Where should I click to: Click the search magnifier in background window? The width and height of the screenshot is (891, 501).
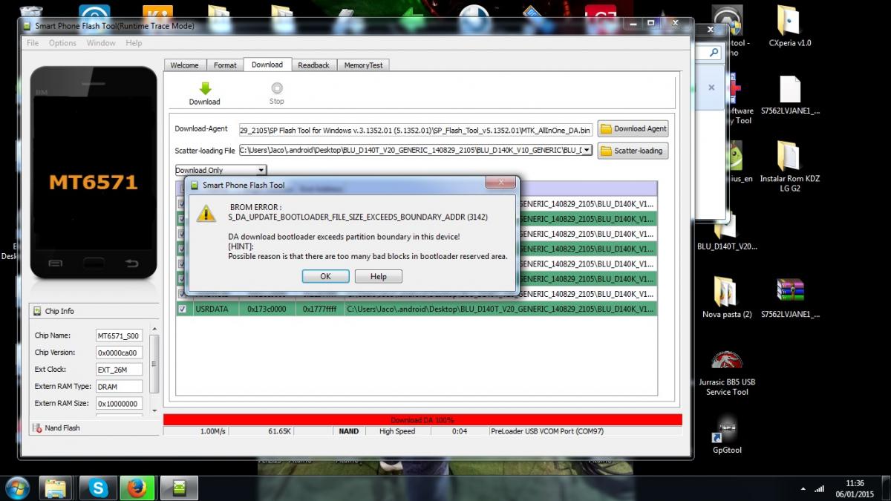[714, 53]
